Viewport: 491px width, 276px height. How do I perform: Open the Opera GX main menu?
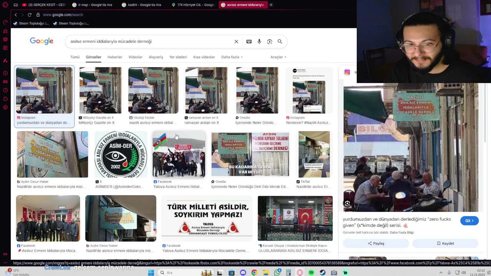[x=5, y=5]
